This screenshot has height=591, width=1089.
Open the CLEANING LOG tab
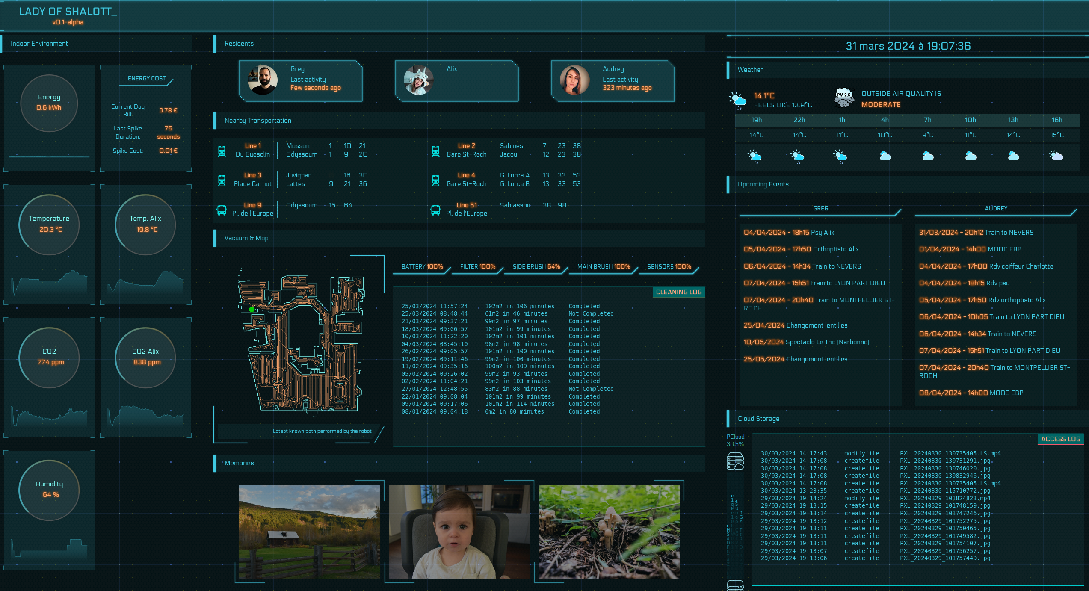pyautogui.click(x=678, y=292)
